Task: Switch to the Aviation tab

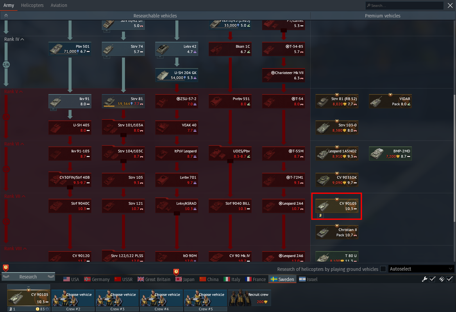Action: click(59, 5)
